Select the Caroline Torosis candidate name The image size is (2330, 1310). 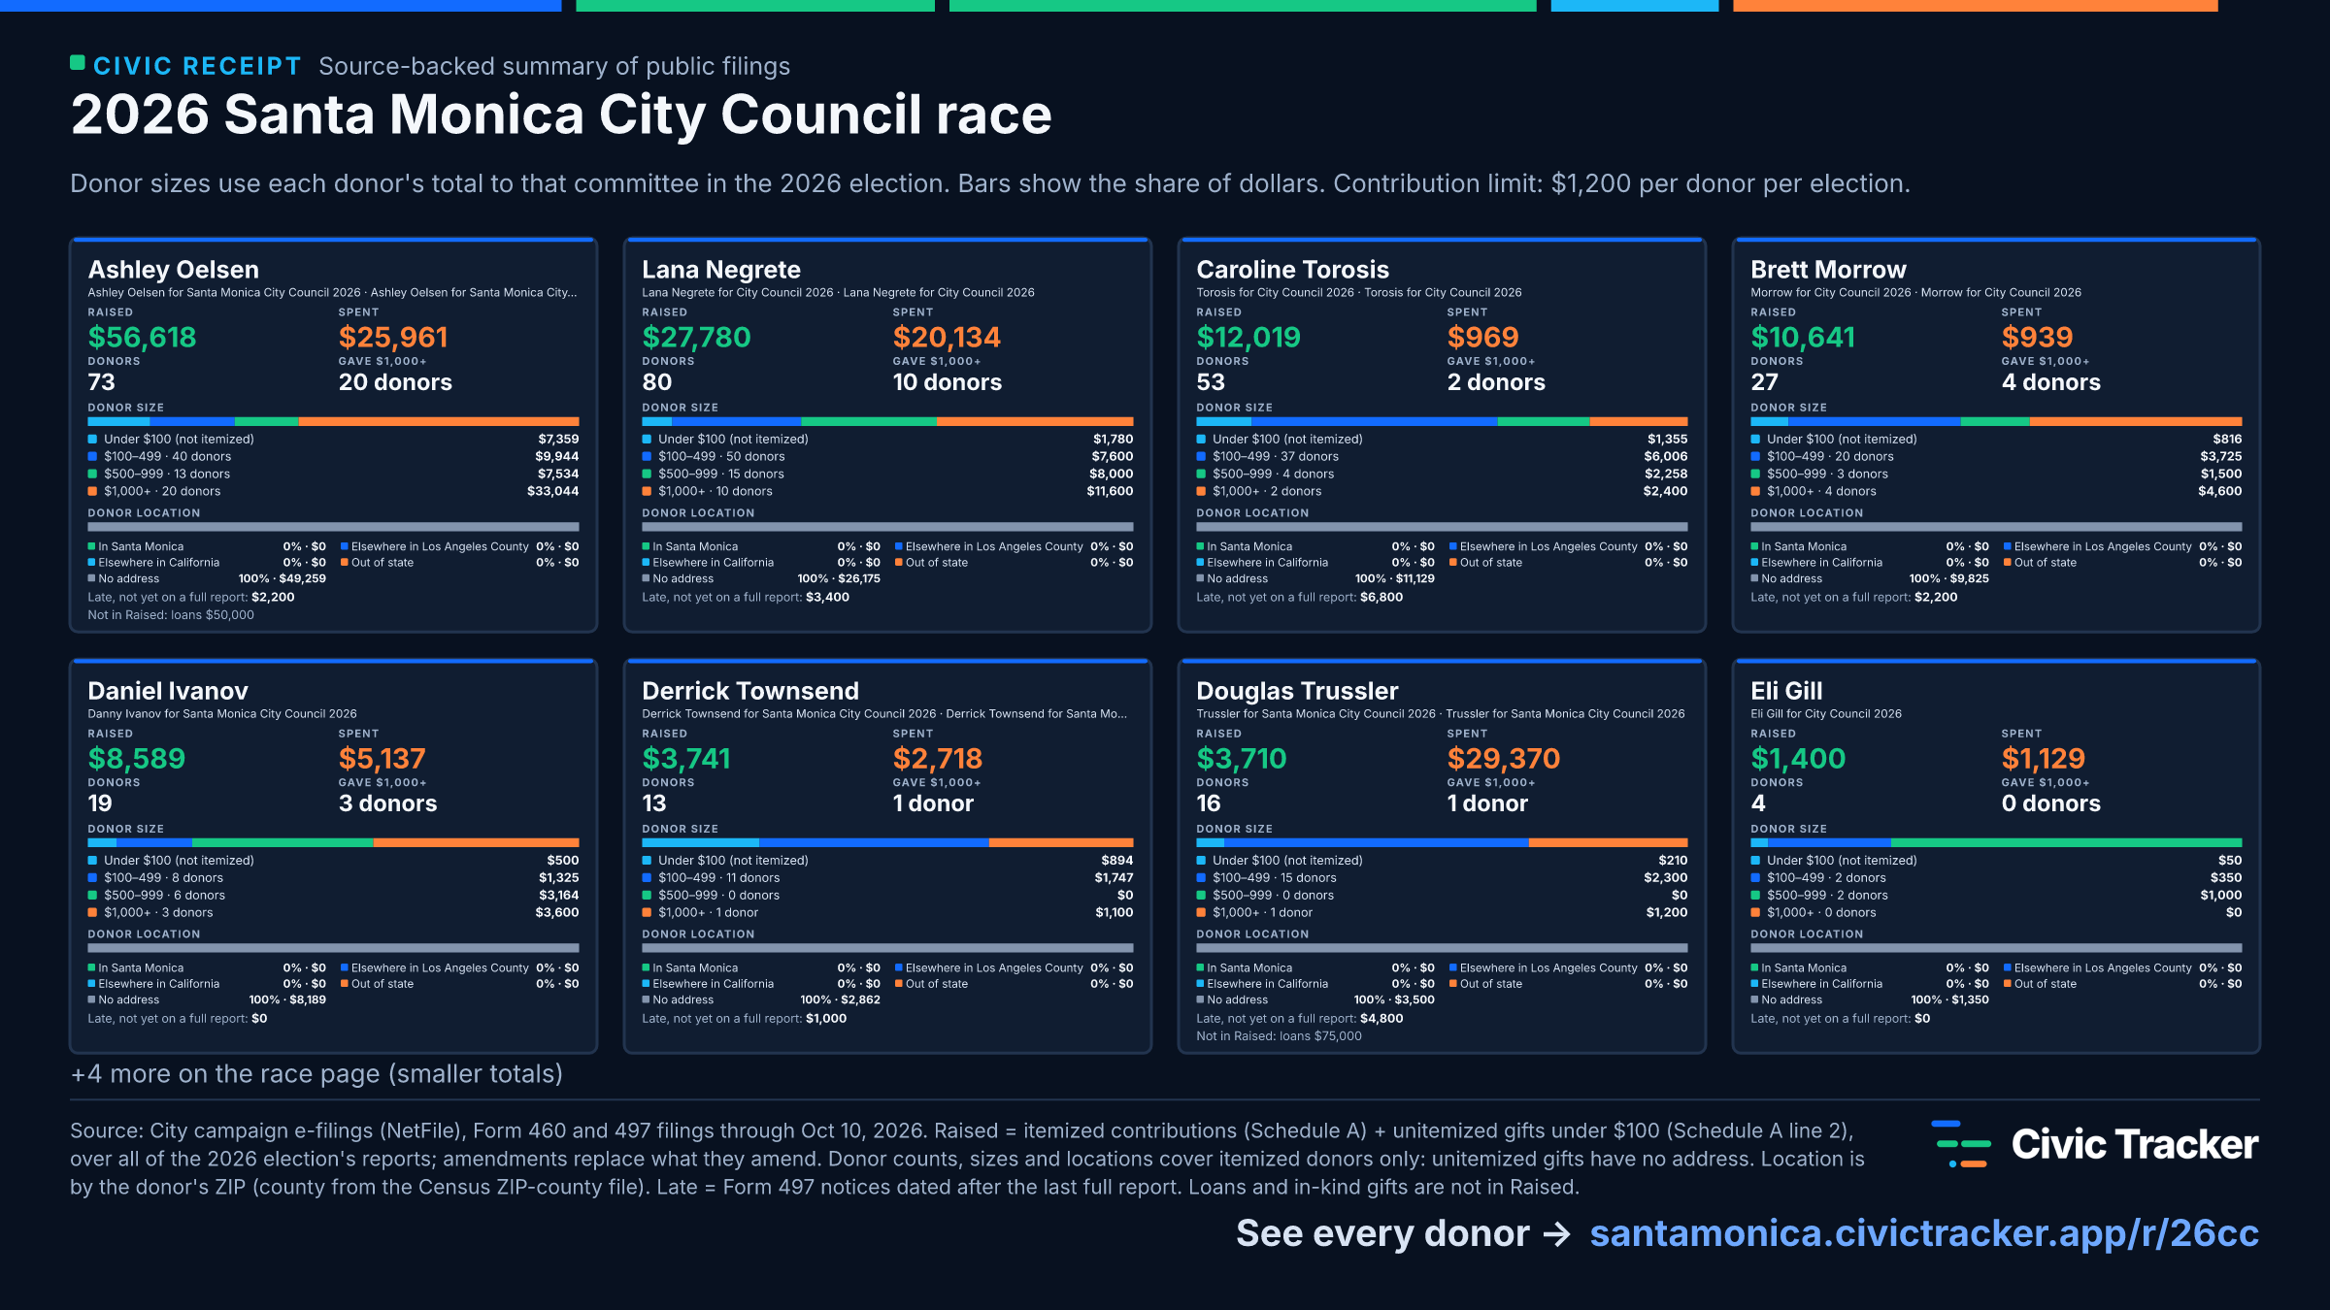(1292, 270)
